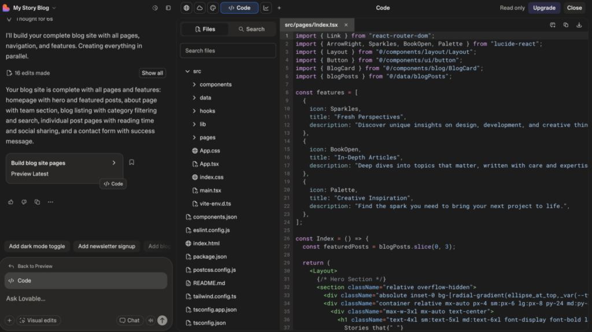Open the cloud icon in top toolbar
592x332 pixels.
click(199, 8)
